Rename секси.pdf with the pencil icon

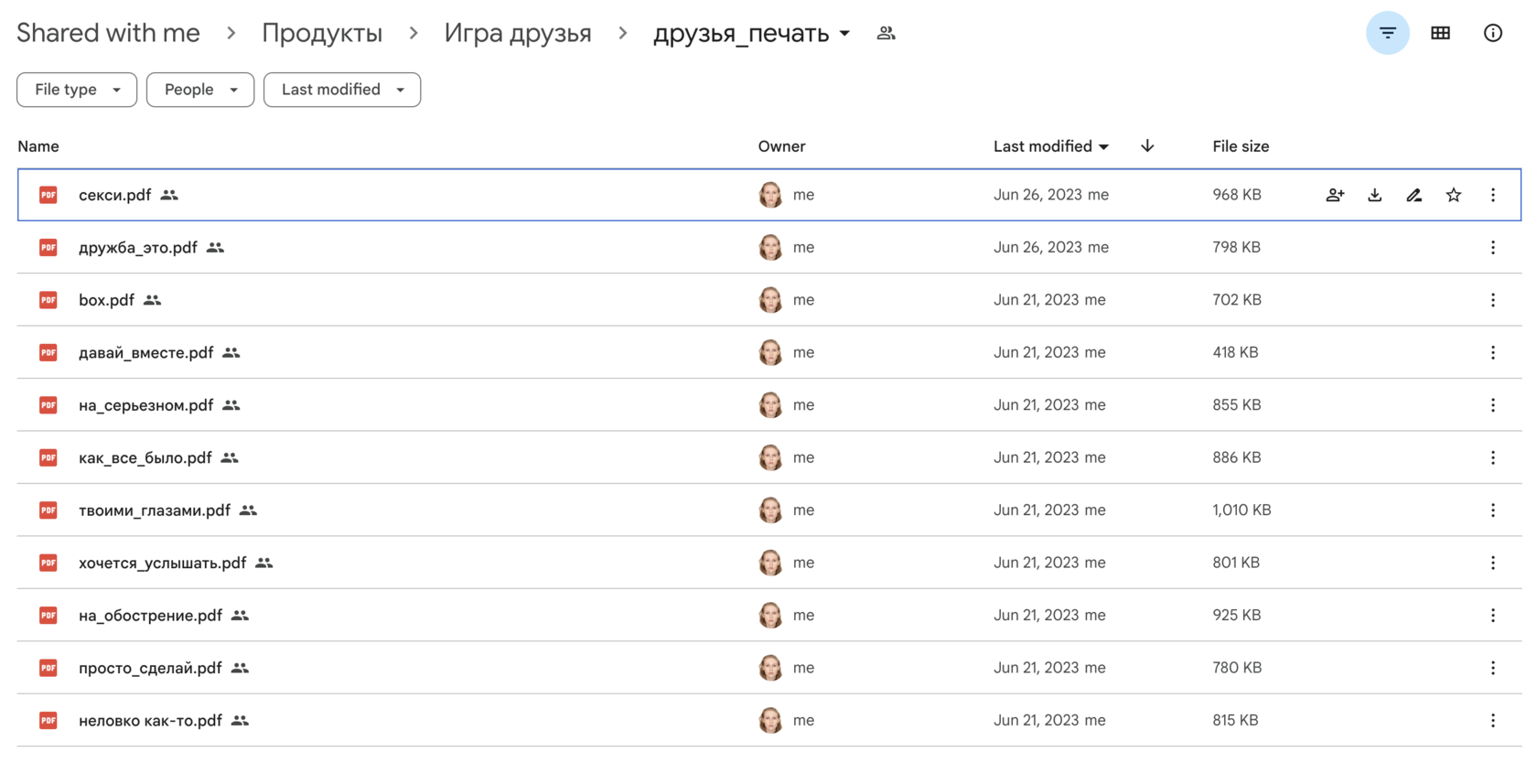[x=1413, y=195]
